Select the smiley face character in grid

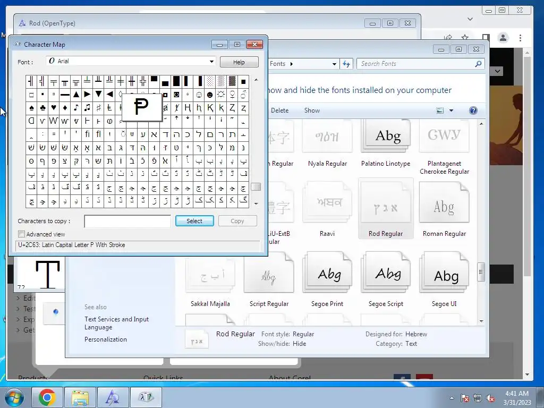(x=199, y=95)
